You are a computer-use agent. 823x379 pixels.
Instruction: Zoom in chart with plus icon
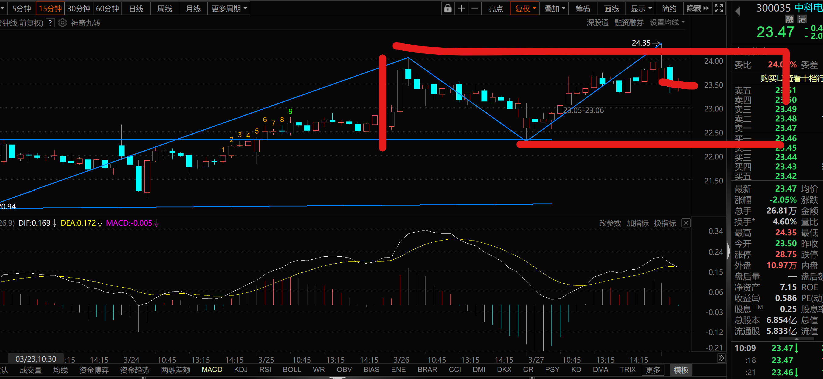pyautogui.click(x=461, y=8)
